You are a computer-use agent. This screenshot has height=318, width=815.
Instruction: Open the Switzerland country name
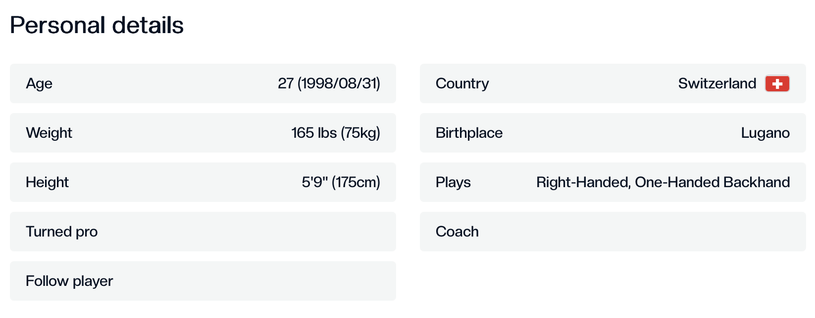tap(717, 83)
